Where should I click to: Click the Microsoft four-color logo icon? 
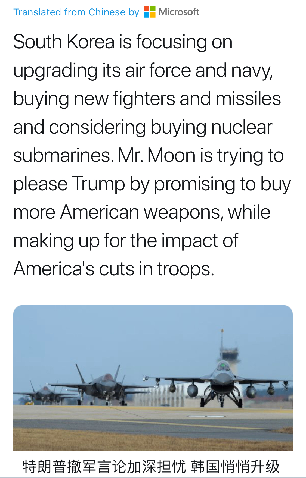pos(150,12)
